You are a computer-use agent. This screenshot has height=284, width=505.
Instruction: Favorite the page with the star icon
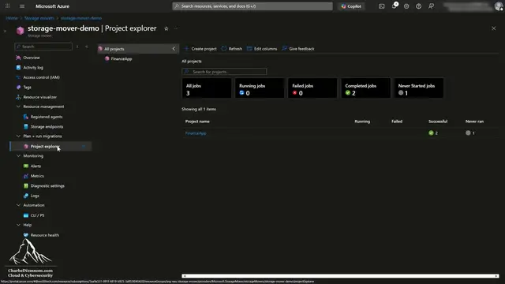[166, 28]
